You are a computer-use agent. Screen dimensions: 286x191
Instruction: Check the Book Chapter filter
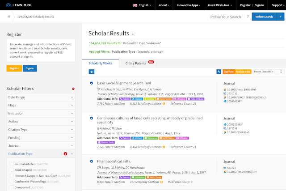[x=12, y=170]
